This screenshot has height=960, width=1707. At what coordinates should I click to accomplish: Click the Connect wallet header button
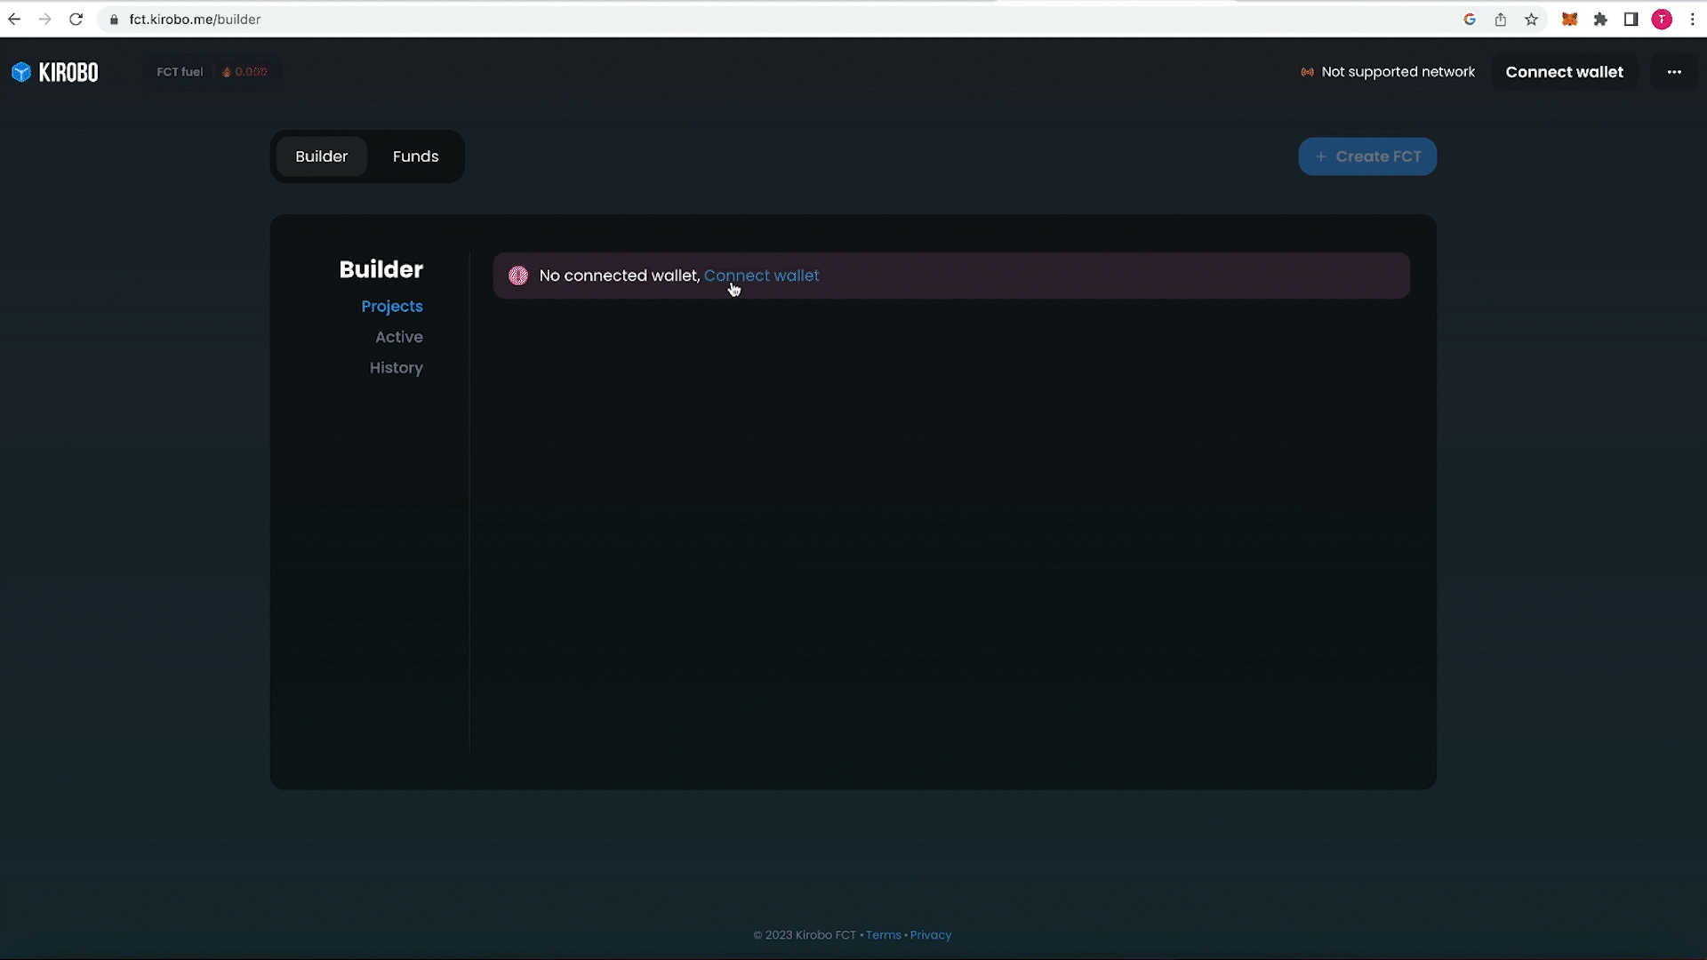1564,72
